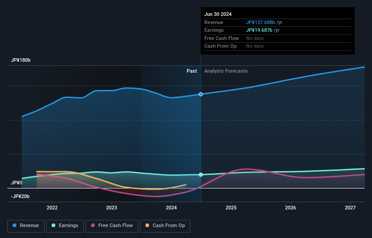Click the 2023 x-axis label

[x=111, y=208]
